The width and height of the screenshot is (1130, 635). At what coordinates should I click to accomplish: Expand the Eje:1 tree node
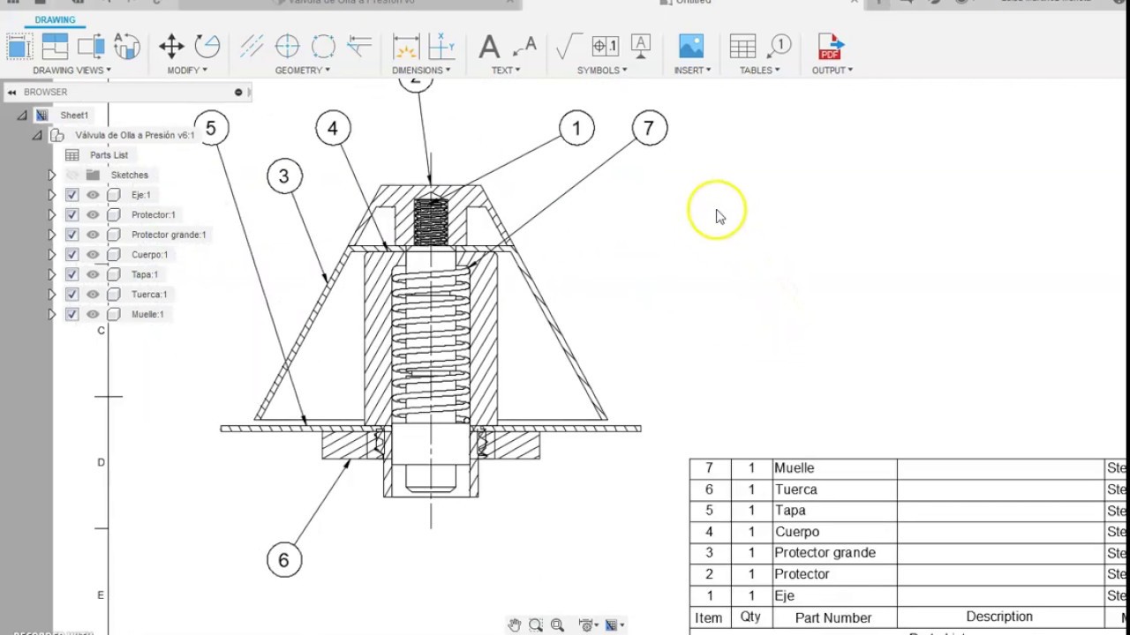click(51, 195)
